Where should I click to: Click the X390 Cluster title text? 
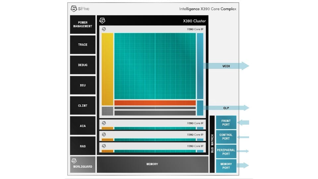coord(194,21)
